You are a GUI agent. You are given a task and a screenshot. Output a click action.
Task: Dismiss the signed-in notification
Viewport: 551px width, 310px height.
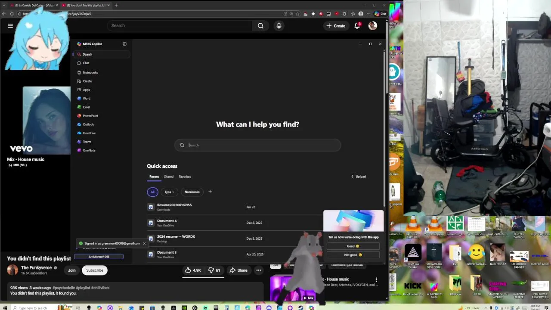click(x=144, y=243)
